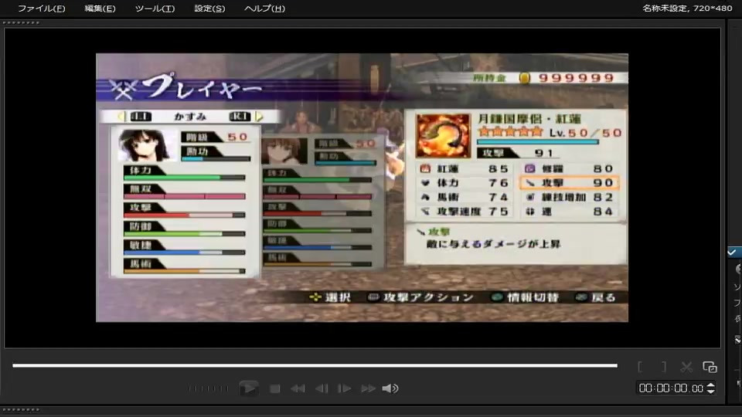Click the Stop button
The width and height of the screenshot is (742, 417).
point(275,388)
